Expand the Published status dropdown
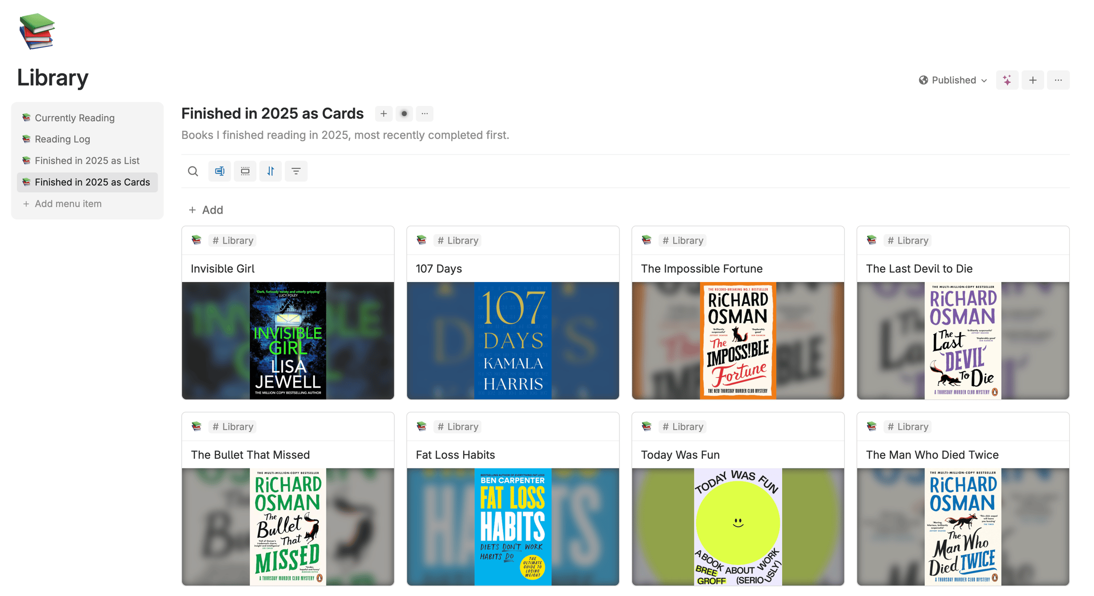This screenshot has height=596, width=1094. [953, 80]
